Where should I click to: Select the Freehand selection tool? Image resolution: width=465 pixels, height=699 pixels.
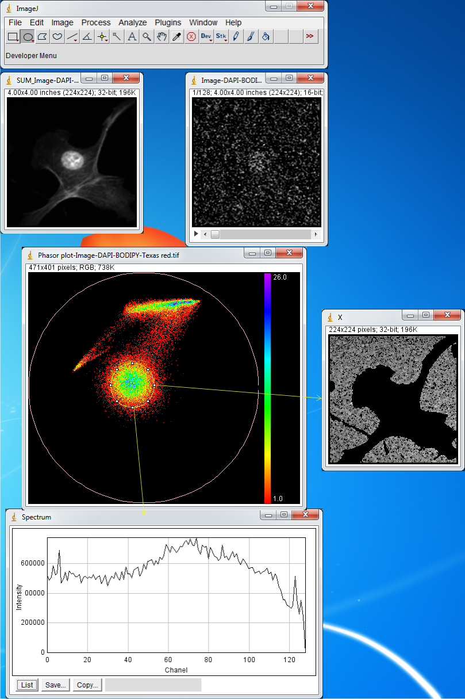tap(57, 37)
